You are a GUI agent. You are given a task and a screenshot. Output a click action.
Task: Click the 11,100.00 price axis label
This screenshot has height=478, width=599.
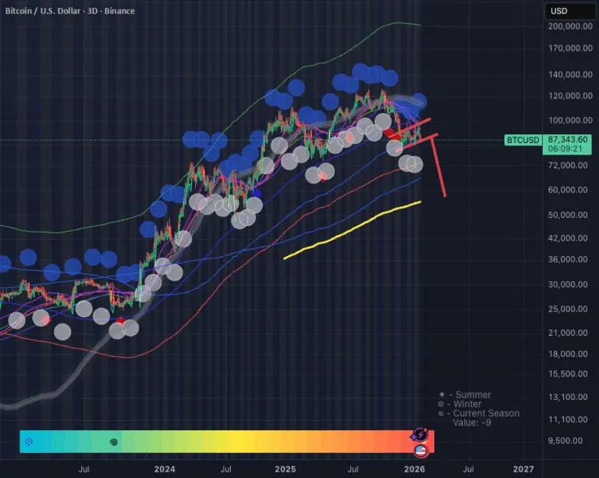coord(568,419)
